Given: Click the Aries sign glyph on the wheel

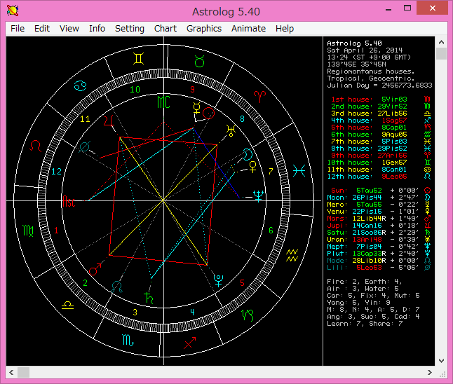Looking at the screenshot, I should [259, 97].
